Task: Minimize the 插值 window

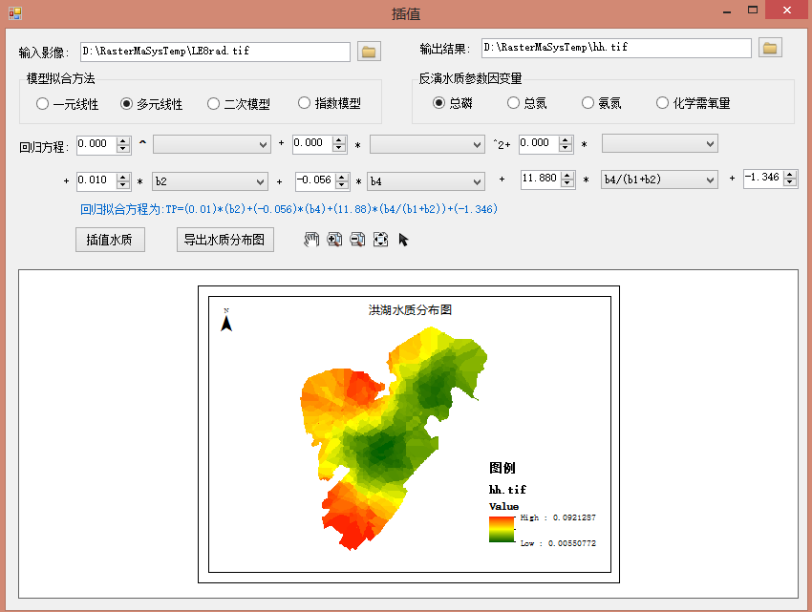Action: pyautogui.click(x=727, y=11)
